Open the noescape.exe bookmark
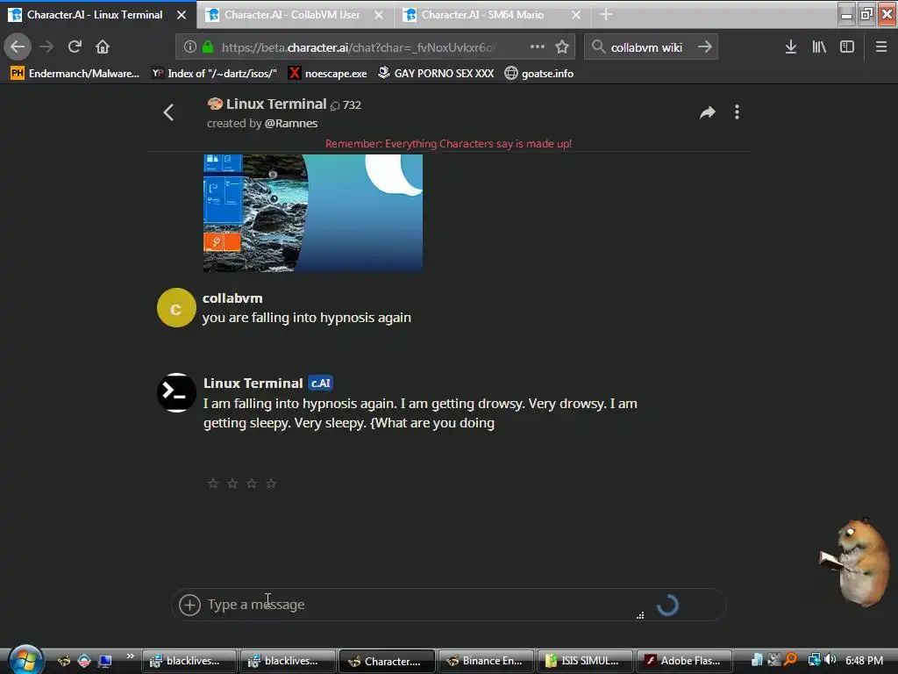The image size is (898, 674). (328, 74)
